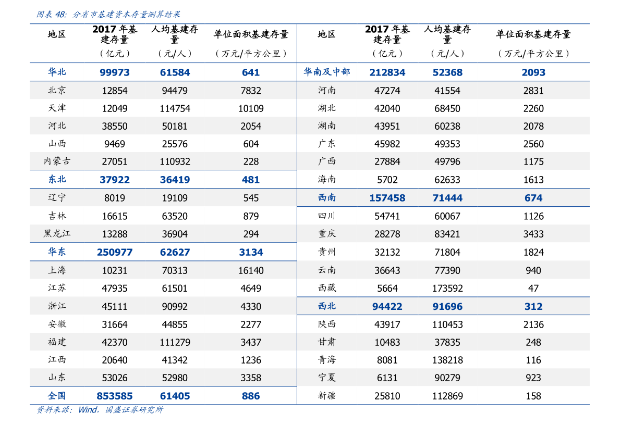
Task: Click 天津's per-capita value 114754
Action: 175,108
